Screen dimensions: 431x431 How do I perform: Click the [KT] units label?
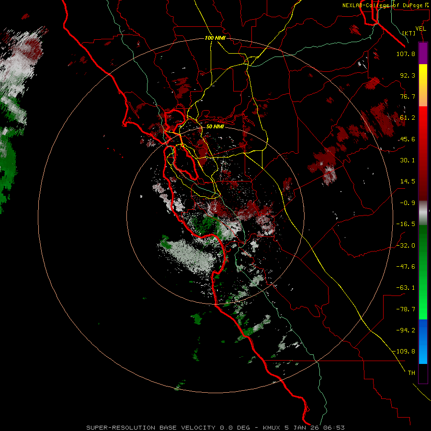coord(409,33)
